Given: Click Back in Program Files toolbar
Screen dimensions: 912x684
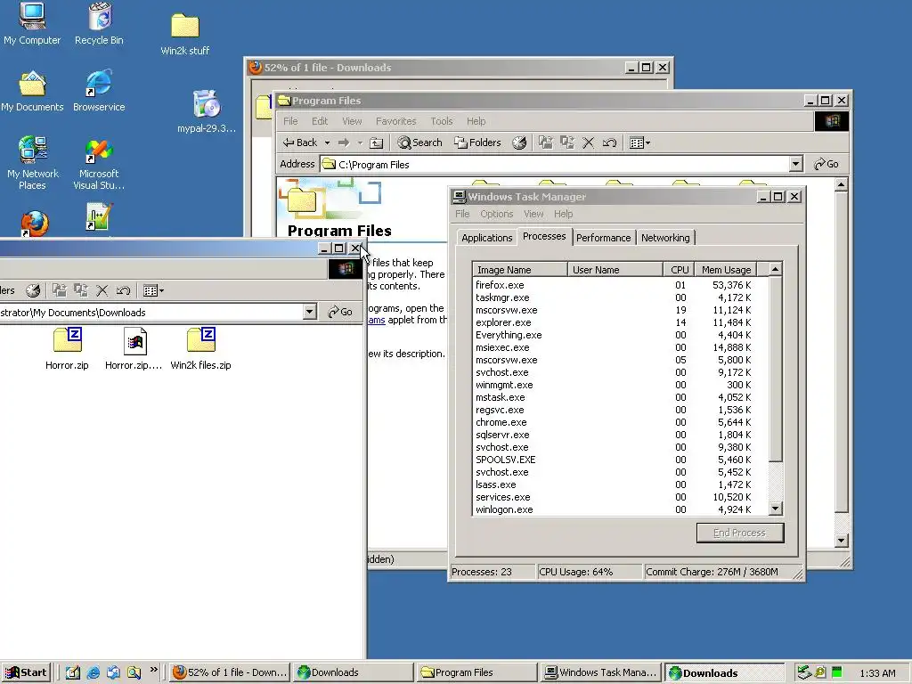Looking at the screenshot, I should click(x=300, y=142).
